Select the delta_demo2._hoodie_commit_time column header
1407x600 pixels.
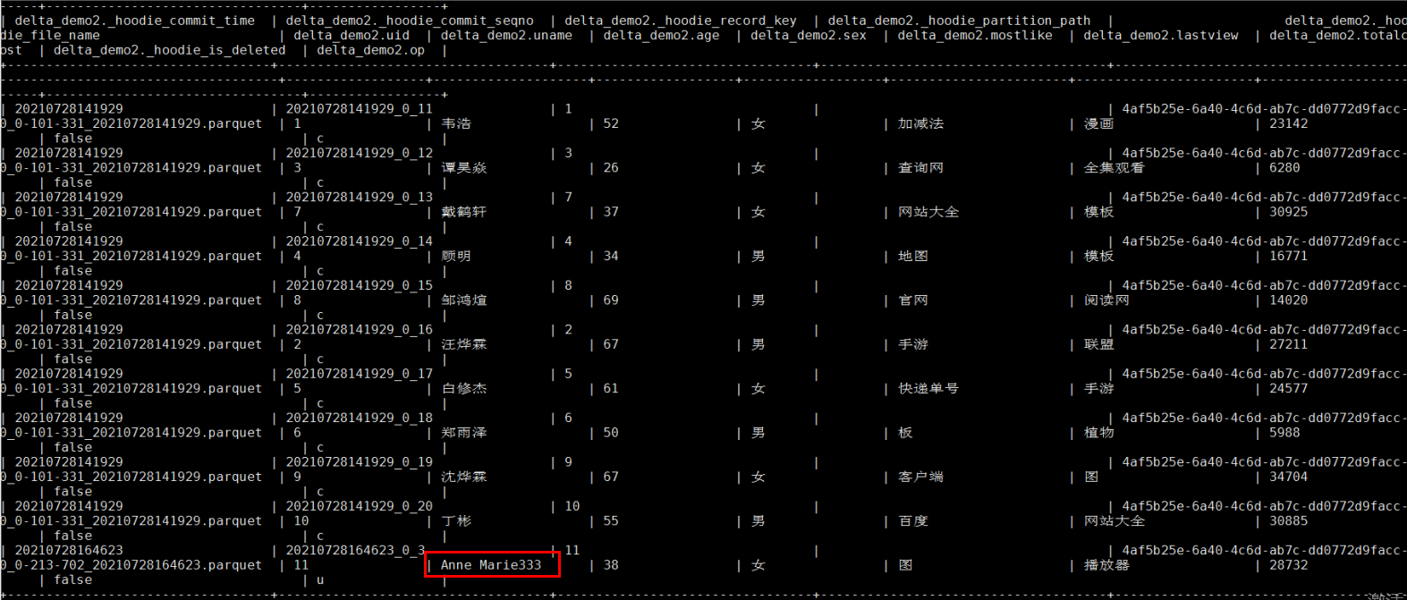135,20
